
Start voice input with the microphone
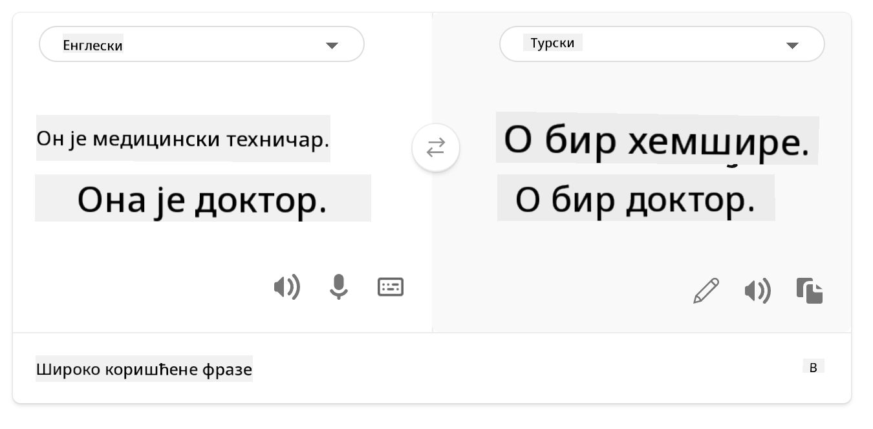click(338, 286)
